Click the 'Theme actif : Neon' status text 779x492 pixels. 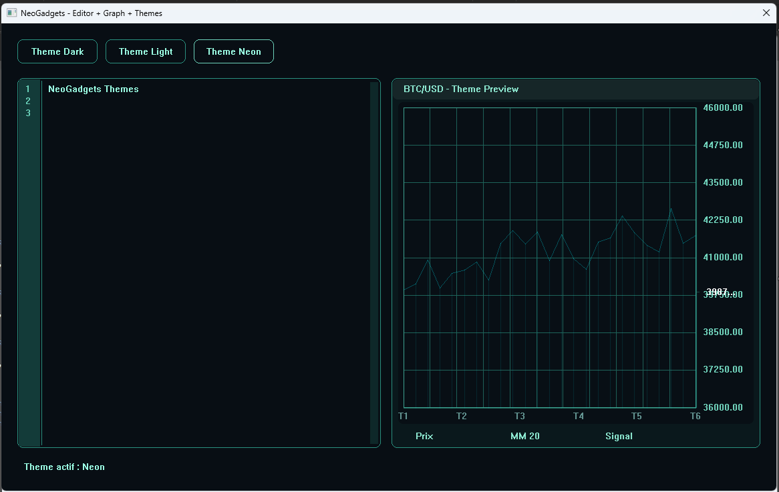[x=65, y=467]
